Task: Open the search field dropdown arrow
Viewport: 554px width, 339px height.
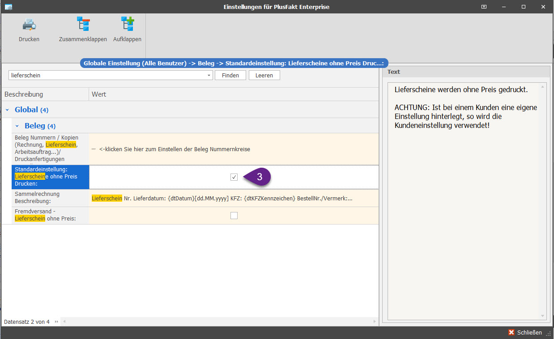Action: [x=209, y=76]
